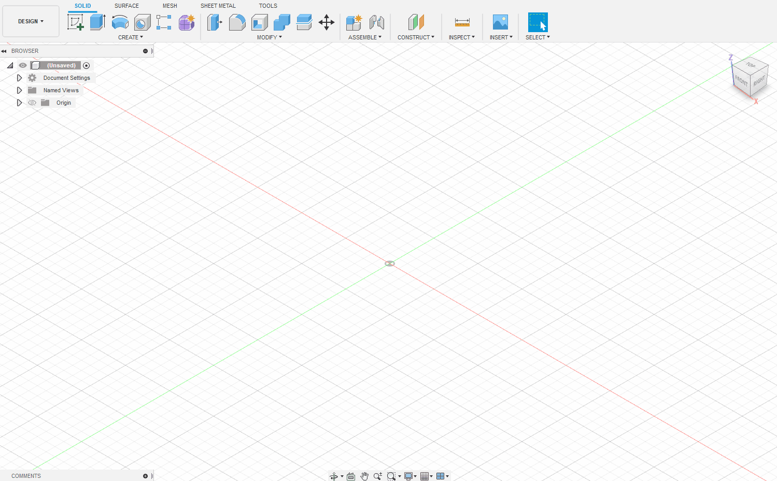Activate the Press Pull tool

coord(214,22)
